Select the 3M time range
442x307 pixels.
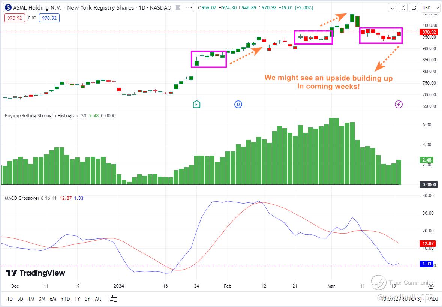tap(42, 299)
